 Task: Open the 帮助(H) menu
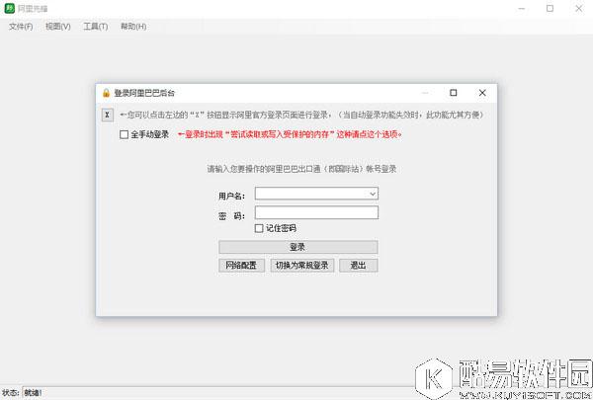tap(133, 27)
